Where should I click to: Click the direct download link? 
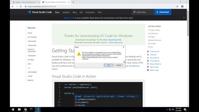pyautogui.click(x=112, y=40)
